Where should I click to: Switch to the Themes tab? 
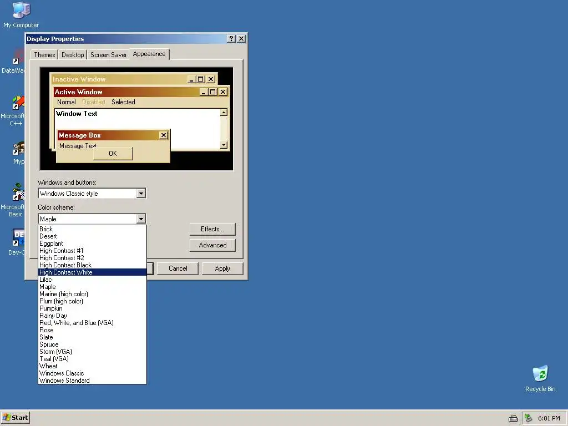point(44,55)
